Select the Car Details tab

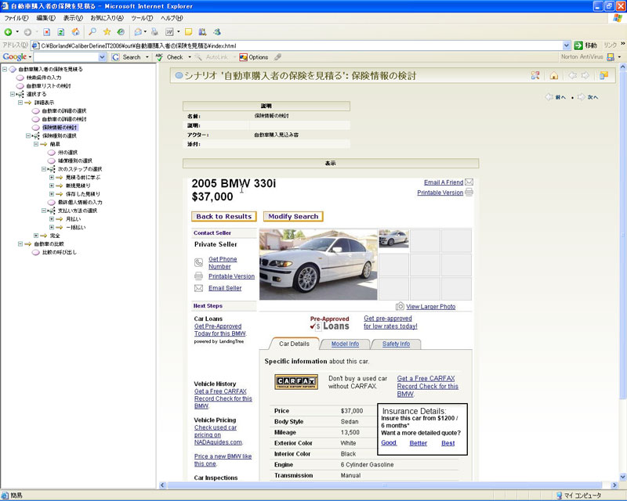tap(295, 344)
